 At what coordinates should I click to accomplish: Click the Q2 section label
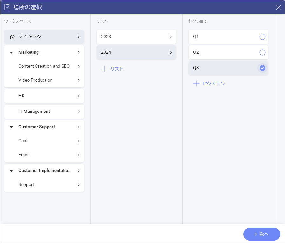click(x=196, y=52)
